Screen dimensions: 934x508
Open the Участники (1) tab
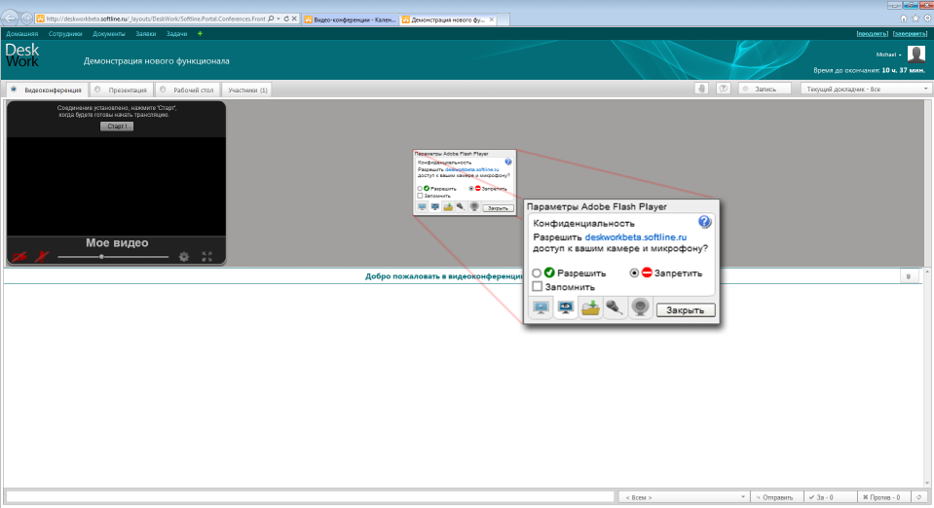(247, 90)
